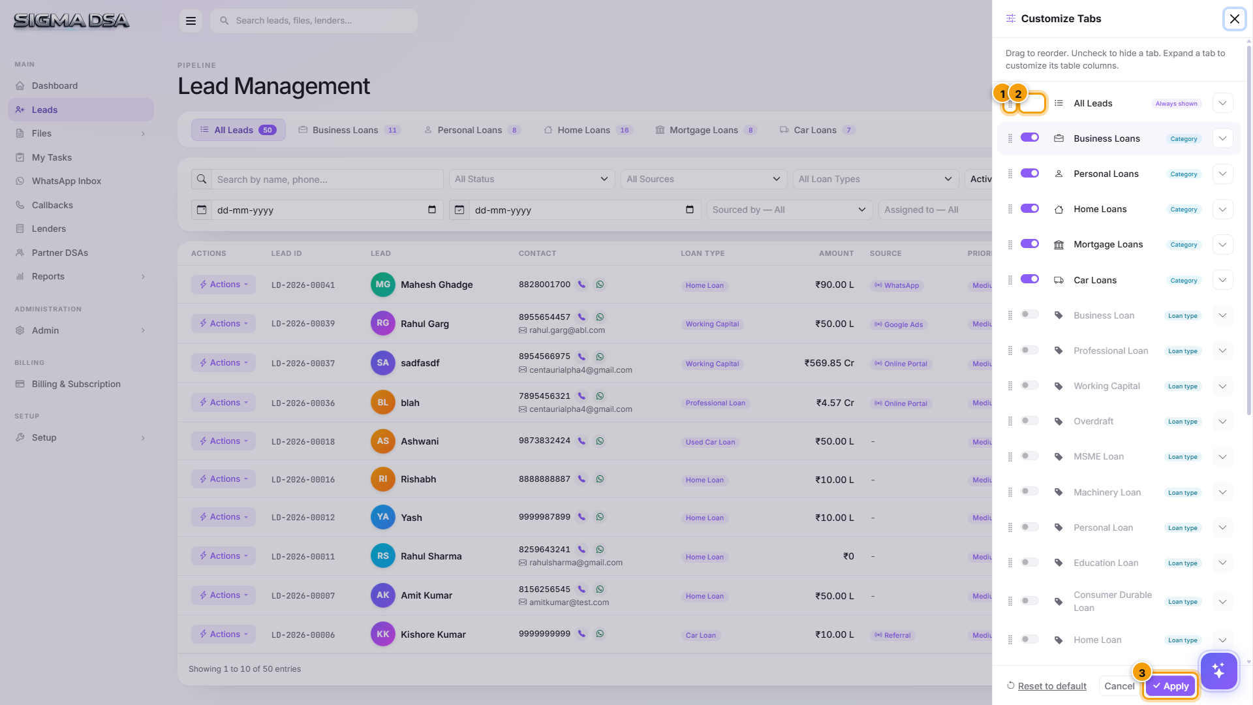Click the phone icon for Mahesh Ghadge
The height and width of the screenshot is (705, 1253).
[x=581, y=285]
